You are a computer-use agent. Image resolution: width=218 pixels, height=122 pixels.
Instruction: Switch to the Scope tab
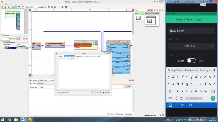pos(41,84)
